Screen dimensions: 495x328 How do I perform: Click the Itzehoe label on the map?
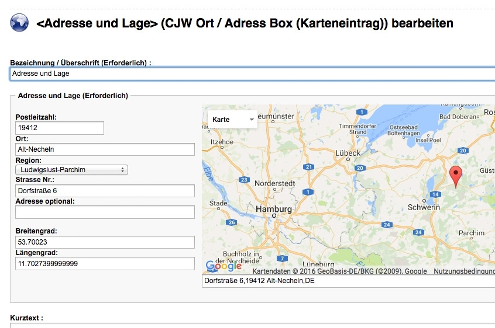coord(222,142)
